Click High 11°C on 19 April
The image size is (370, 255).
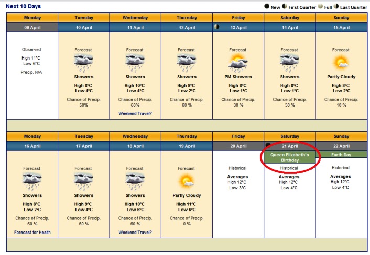pos(186,204)
